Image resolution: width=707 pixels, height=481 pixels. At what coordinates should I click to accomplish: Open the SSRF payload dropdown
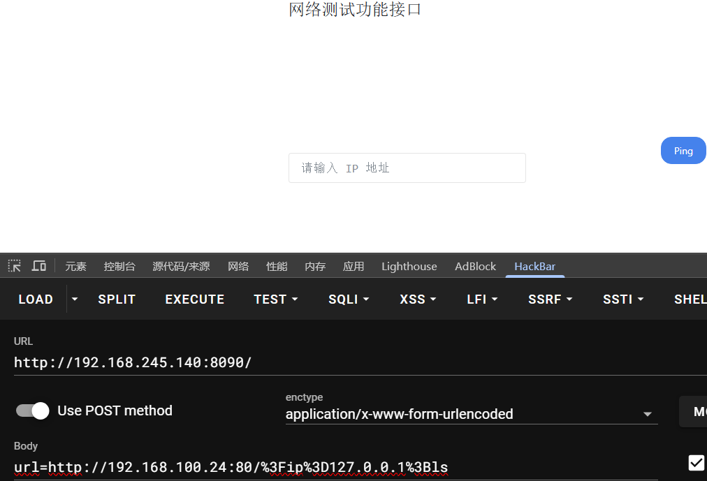(x=550, y=299)
